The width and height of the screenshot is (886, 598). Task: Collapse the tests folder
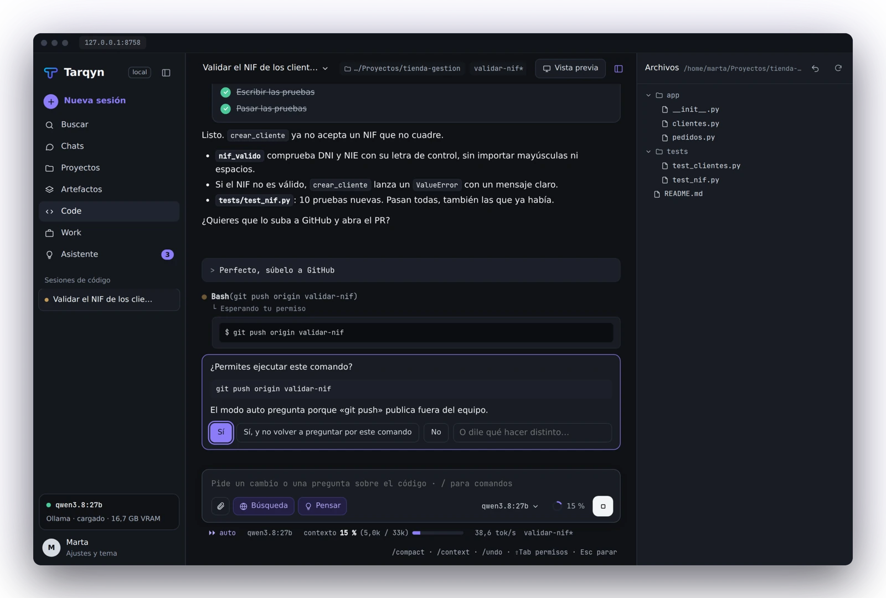(x=648, y=152)
